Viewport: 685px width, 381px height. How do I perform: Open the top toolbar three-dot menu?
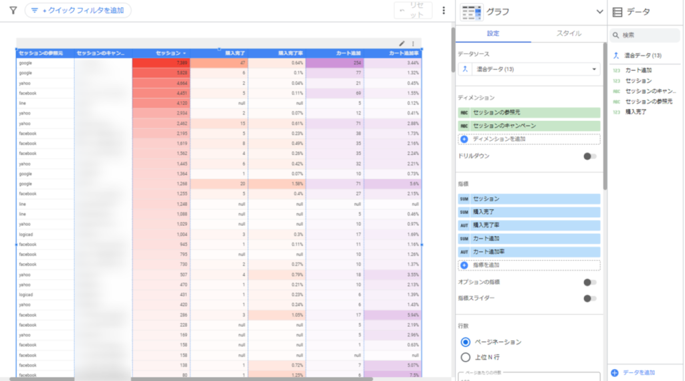[x=444, y=11]
